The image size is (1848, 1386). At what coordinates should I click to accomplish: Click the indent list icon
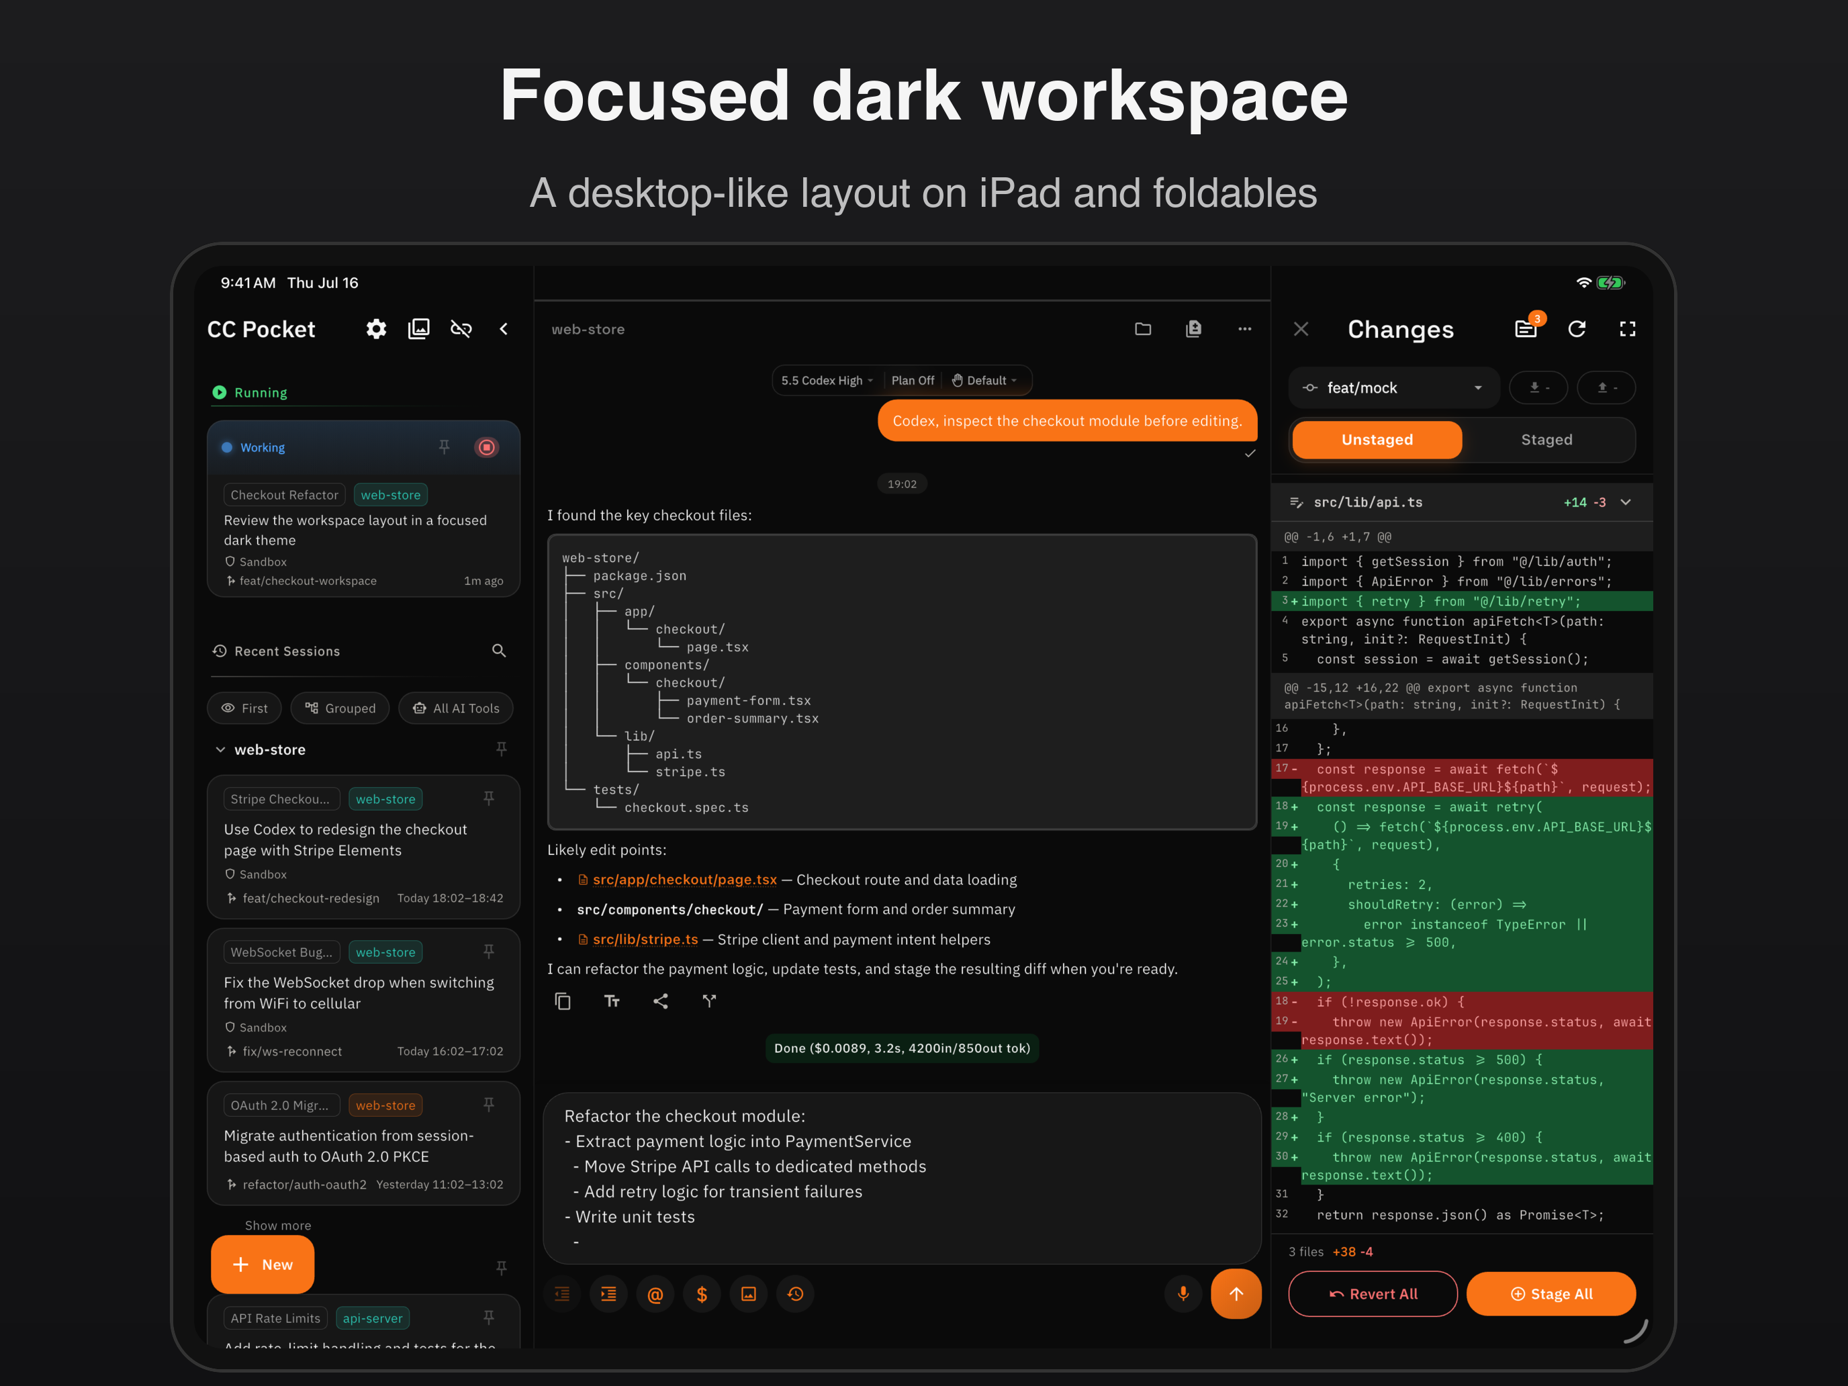tap(609, 1293)
